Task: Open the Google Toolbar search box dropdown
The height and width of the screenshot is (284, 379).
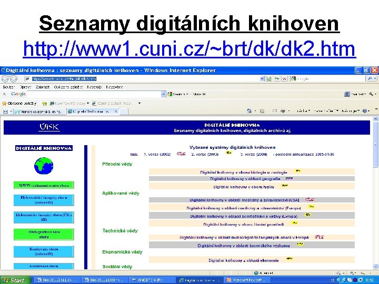Action: pyautogui.click(x=163, y=94)
